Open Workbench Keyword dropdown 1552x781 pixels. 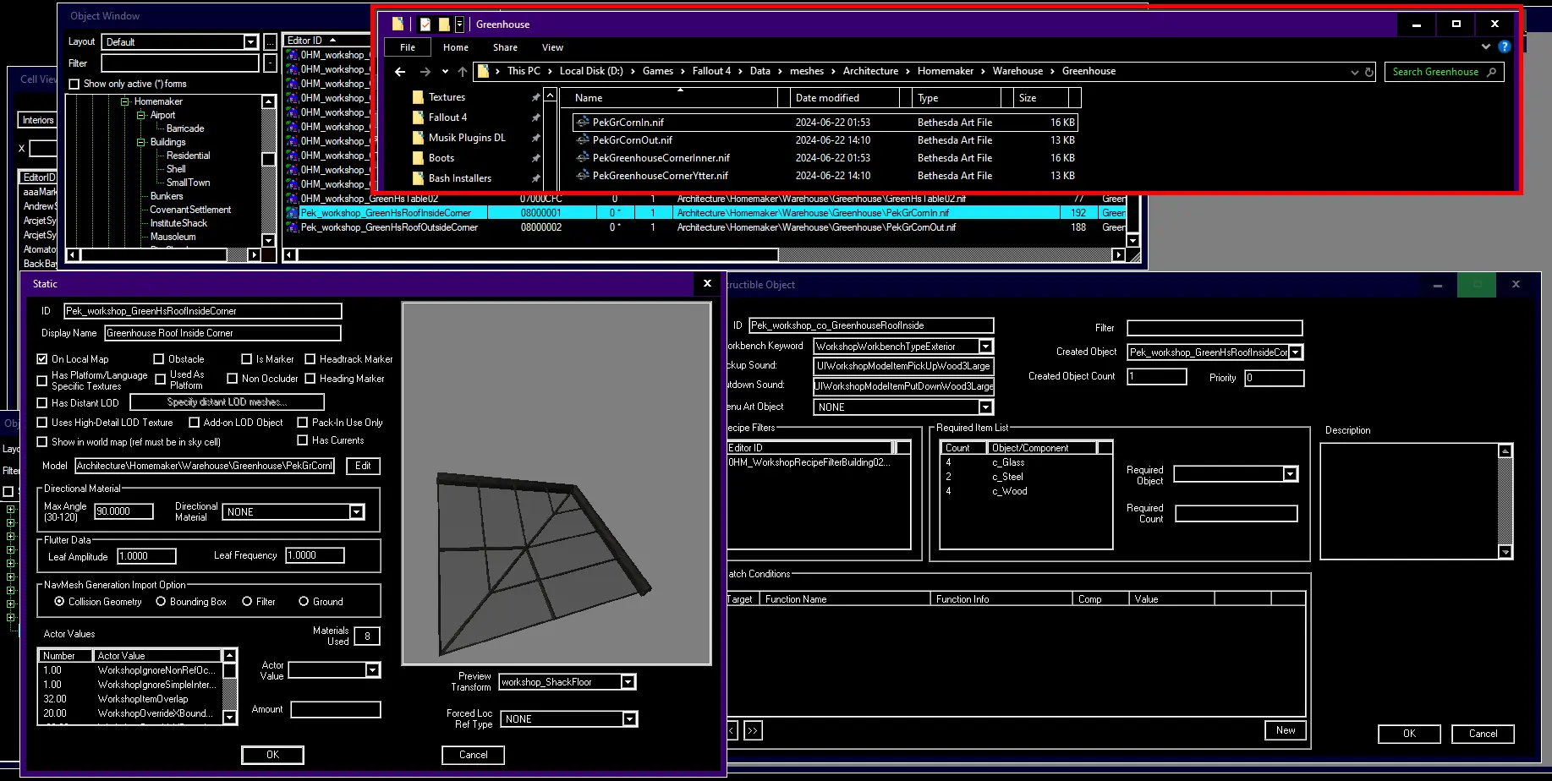click(x=985, y=347)
